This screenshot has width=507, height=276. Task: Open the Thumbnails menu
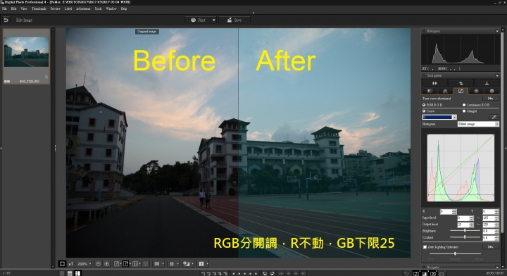39,8
